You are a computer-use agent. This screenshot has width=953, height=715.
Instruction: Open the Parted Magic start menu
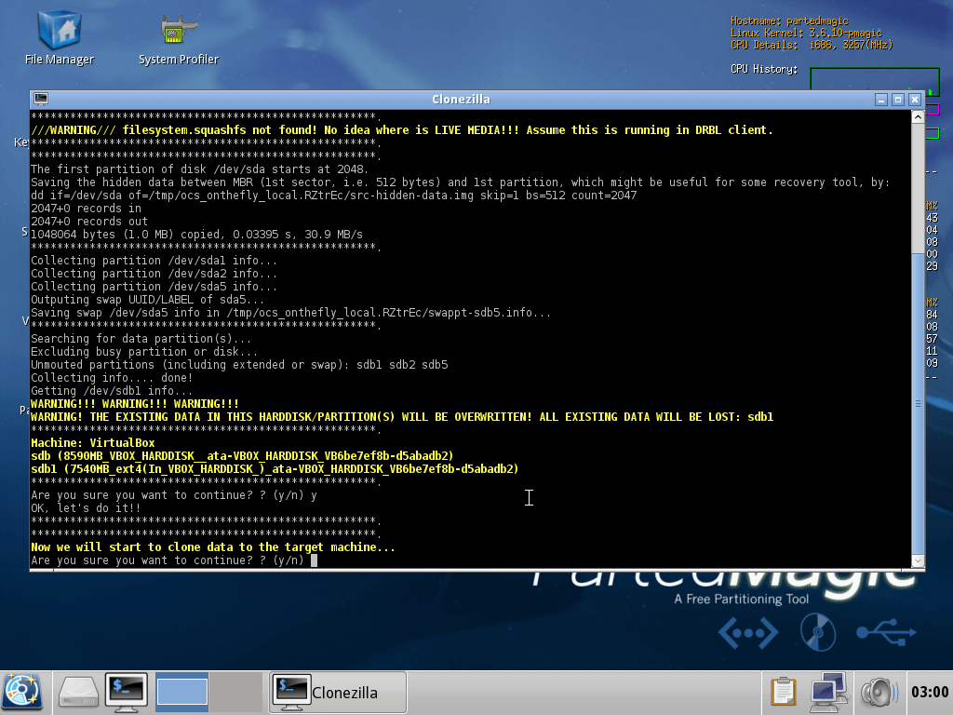23,692
